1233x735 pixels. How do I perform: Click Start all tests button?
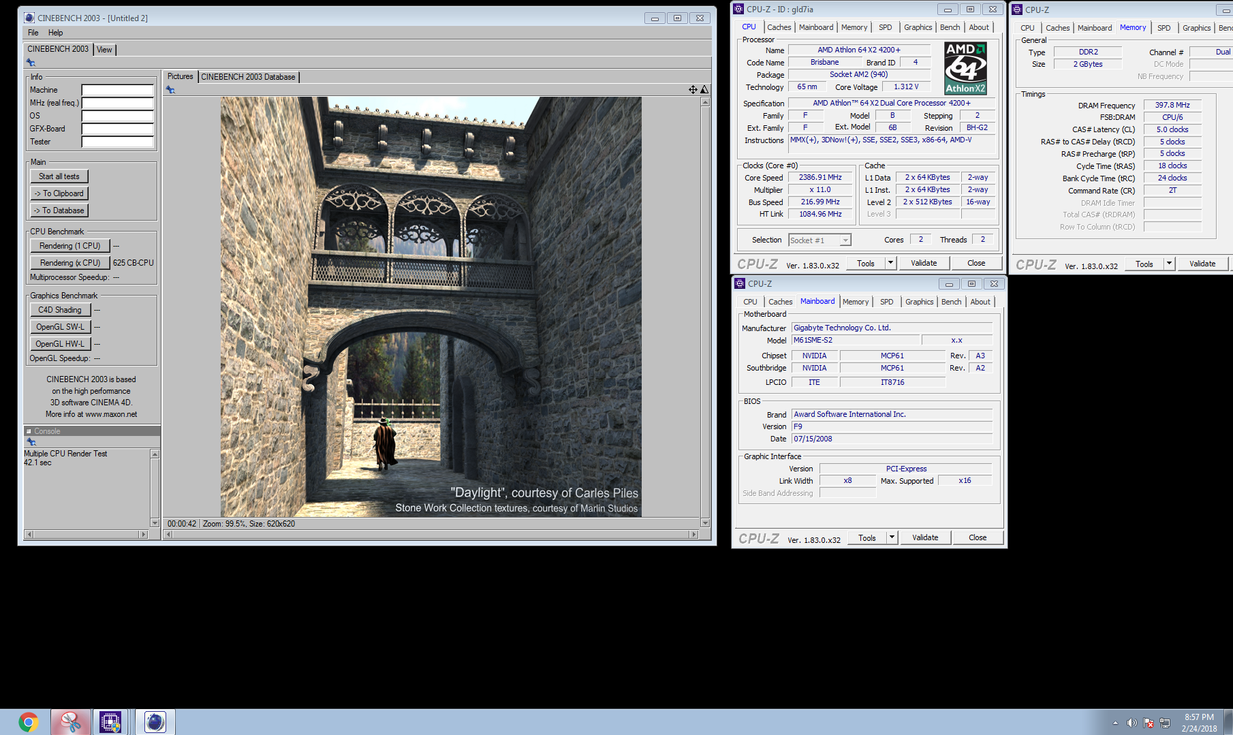point(59,176)
